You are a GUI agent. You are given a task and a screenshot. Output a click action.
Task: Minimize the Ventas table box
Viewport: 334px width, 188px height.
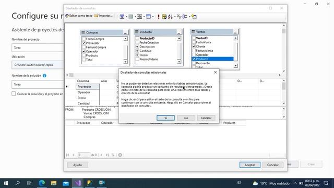coord(235,32)
